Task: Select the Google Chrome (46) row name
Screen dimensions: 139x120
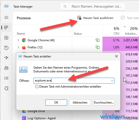Action: tap(41, 40)
